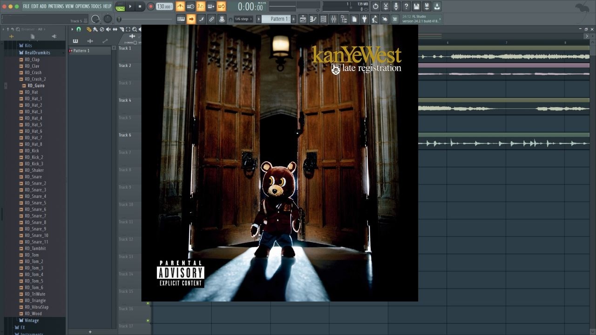
Task: Toggle wait for input before playing
Action: coord(190,7)
